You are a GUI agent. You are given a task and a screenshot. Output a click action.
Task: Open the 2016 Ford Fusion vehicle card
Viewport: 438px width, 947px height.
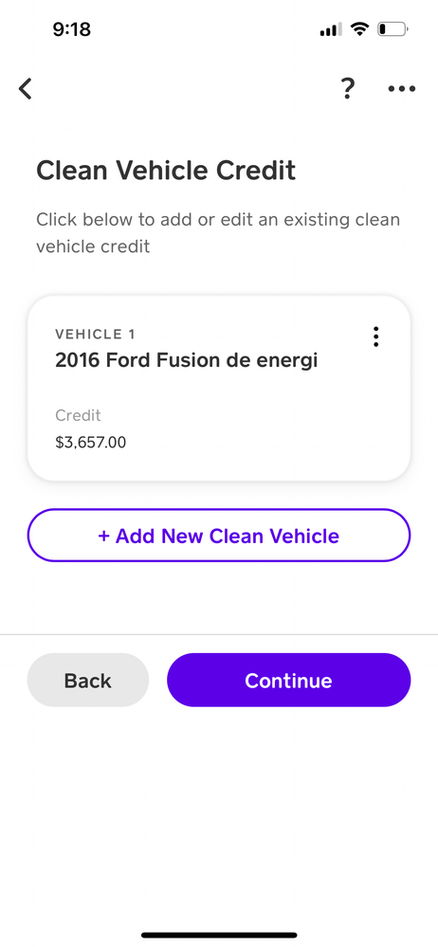click(x=219, y=389)
